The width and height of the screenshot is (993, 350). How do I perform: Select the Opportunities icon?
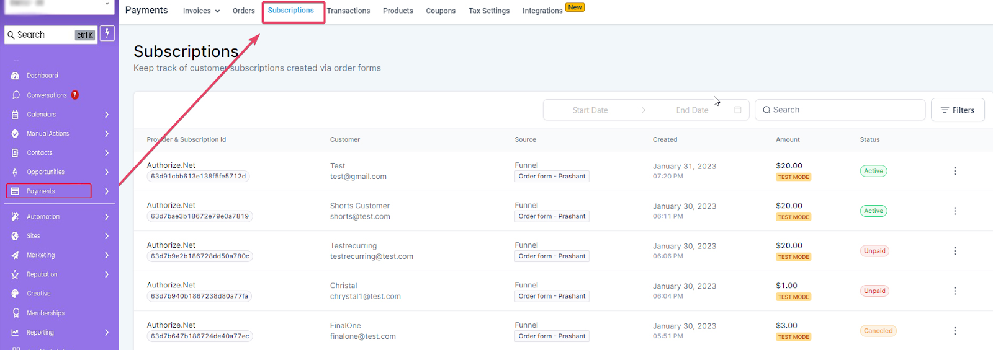coord(15,172)
